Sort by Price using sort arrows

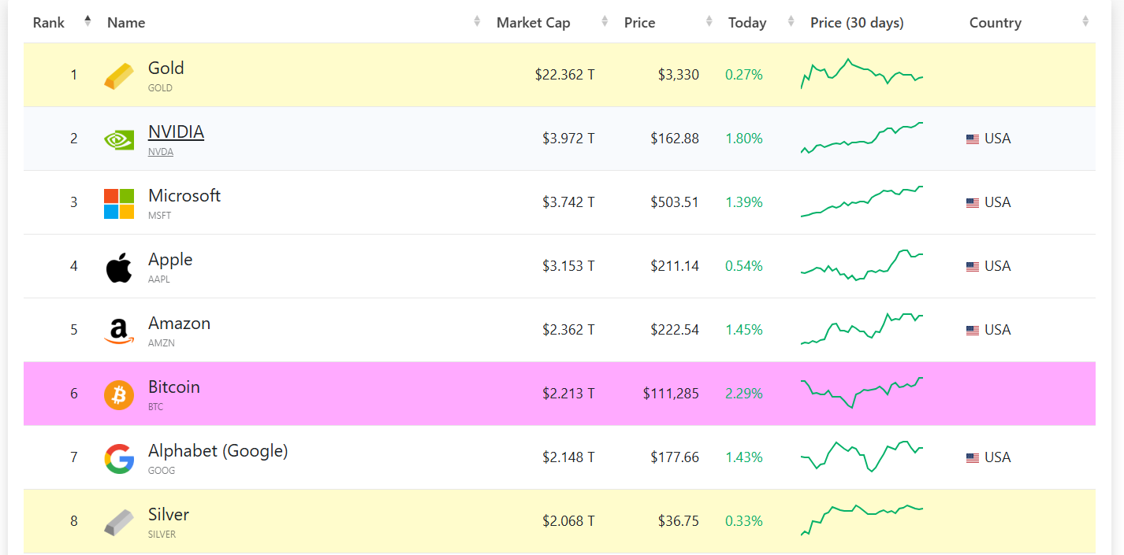(709, 21)
